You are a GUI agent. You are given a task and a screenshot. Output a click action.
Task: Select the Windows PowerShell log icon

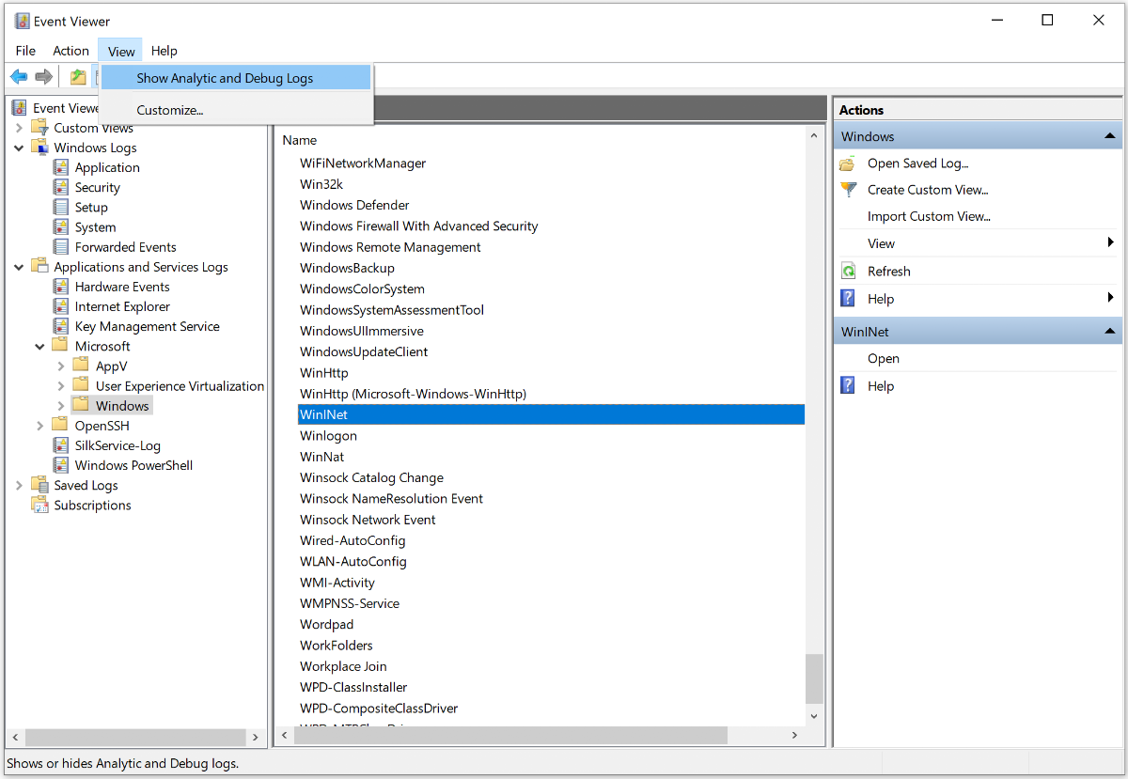click(61, 465)
